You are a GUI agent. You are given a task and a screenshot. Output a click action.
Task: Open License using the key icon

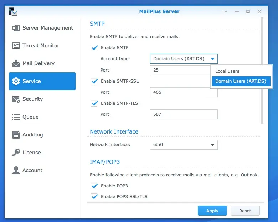pyautogui.click(x=16, y=153)
